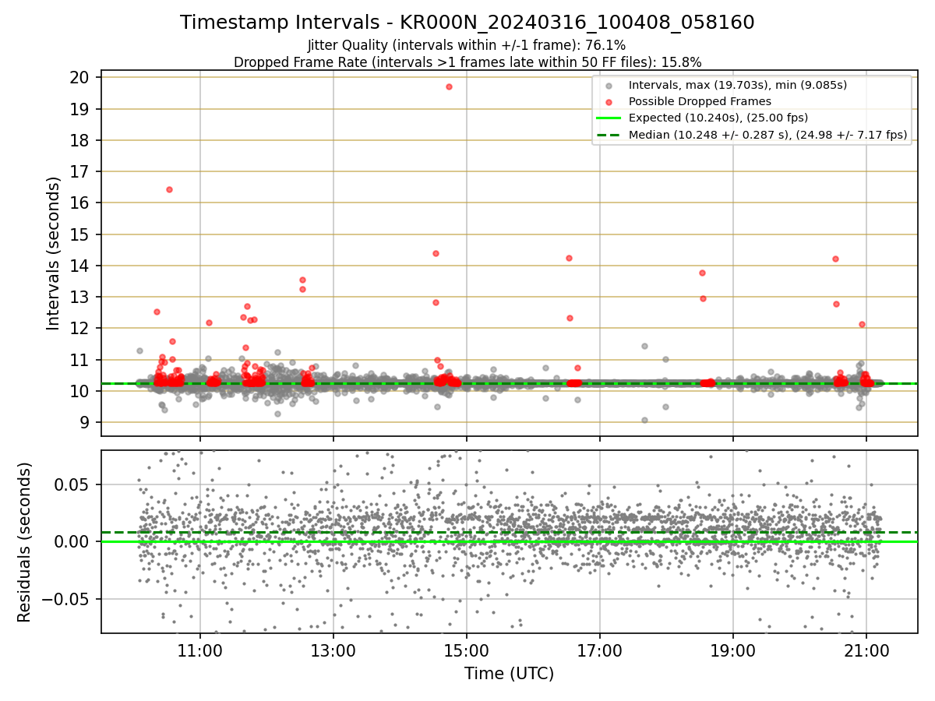
Task: Click the 11:00 x-axis tick label
Action: pos(200,650)
